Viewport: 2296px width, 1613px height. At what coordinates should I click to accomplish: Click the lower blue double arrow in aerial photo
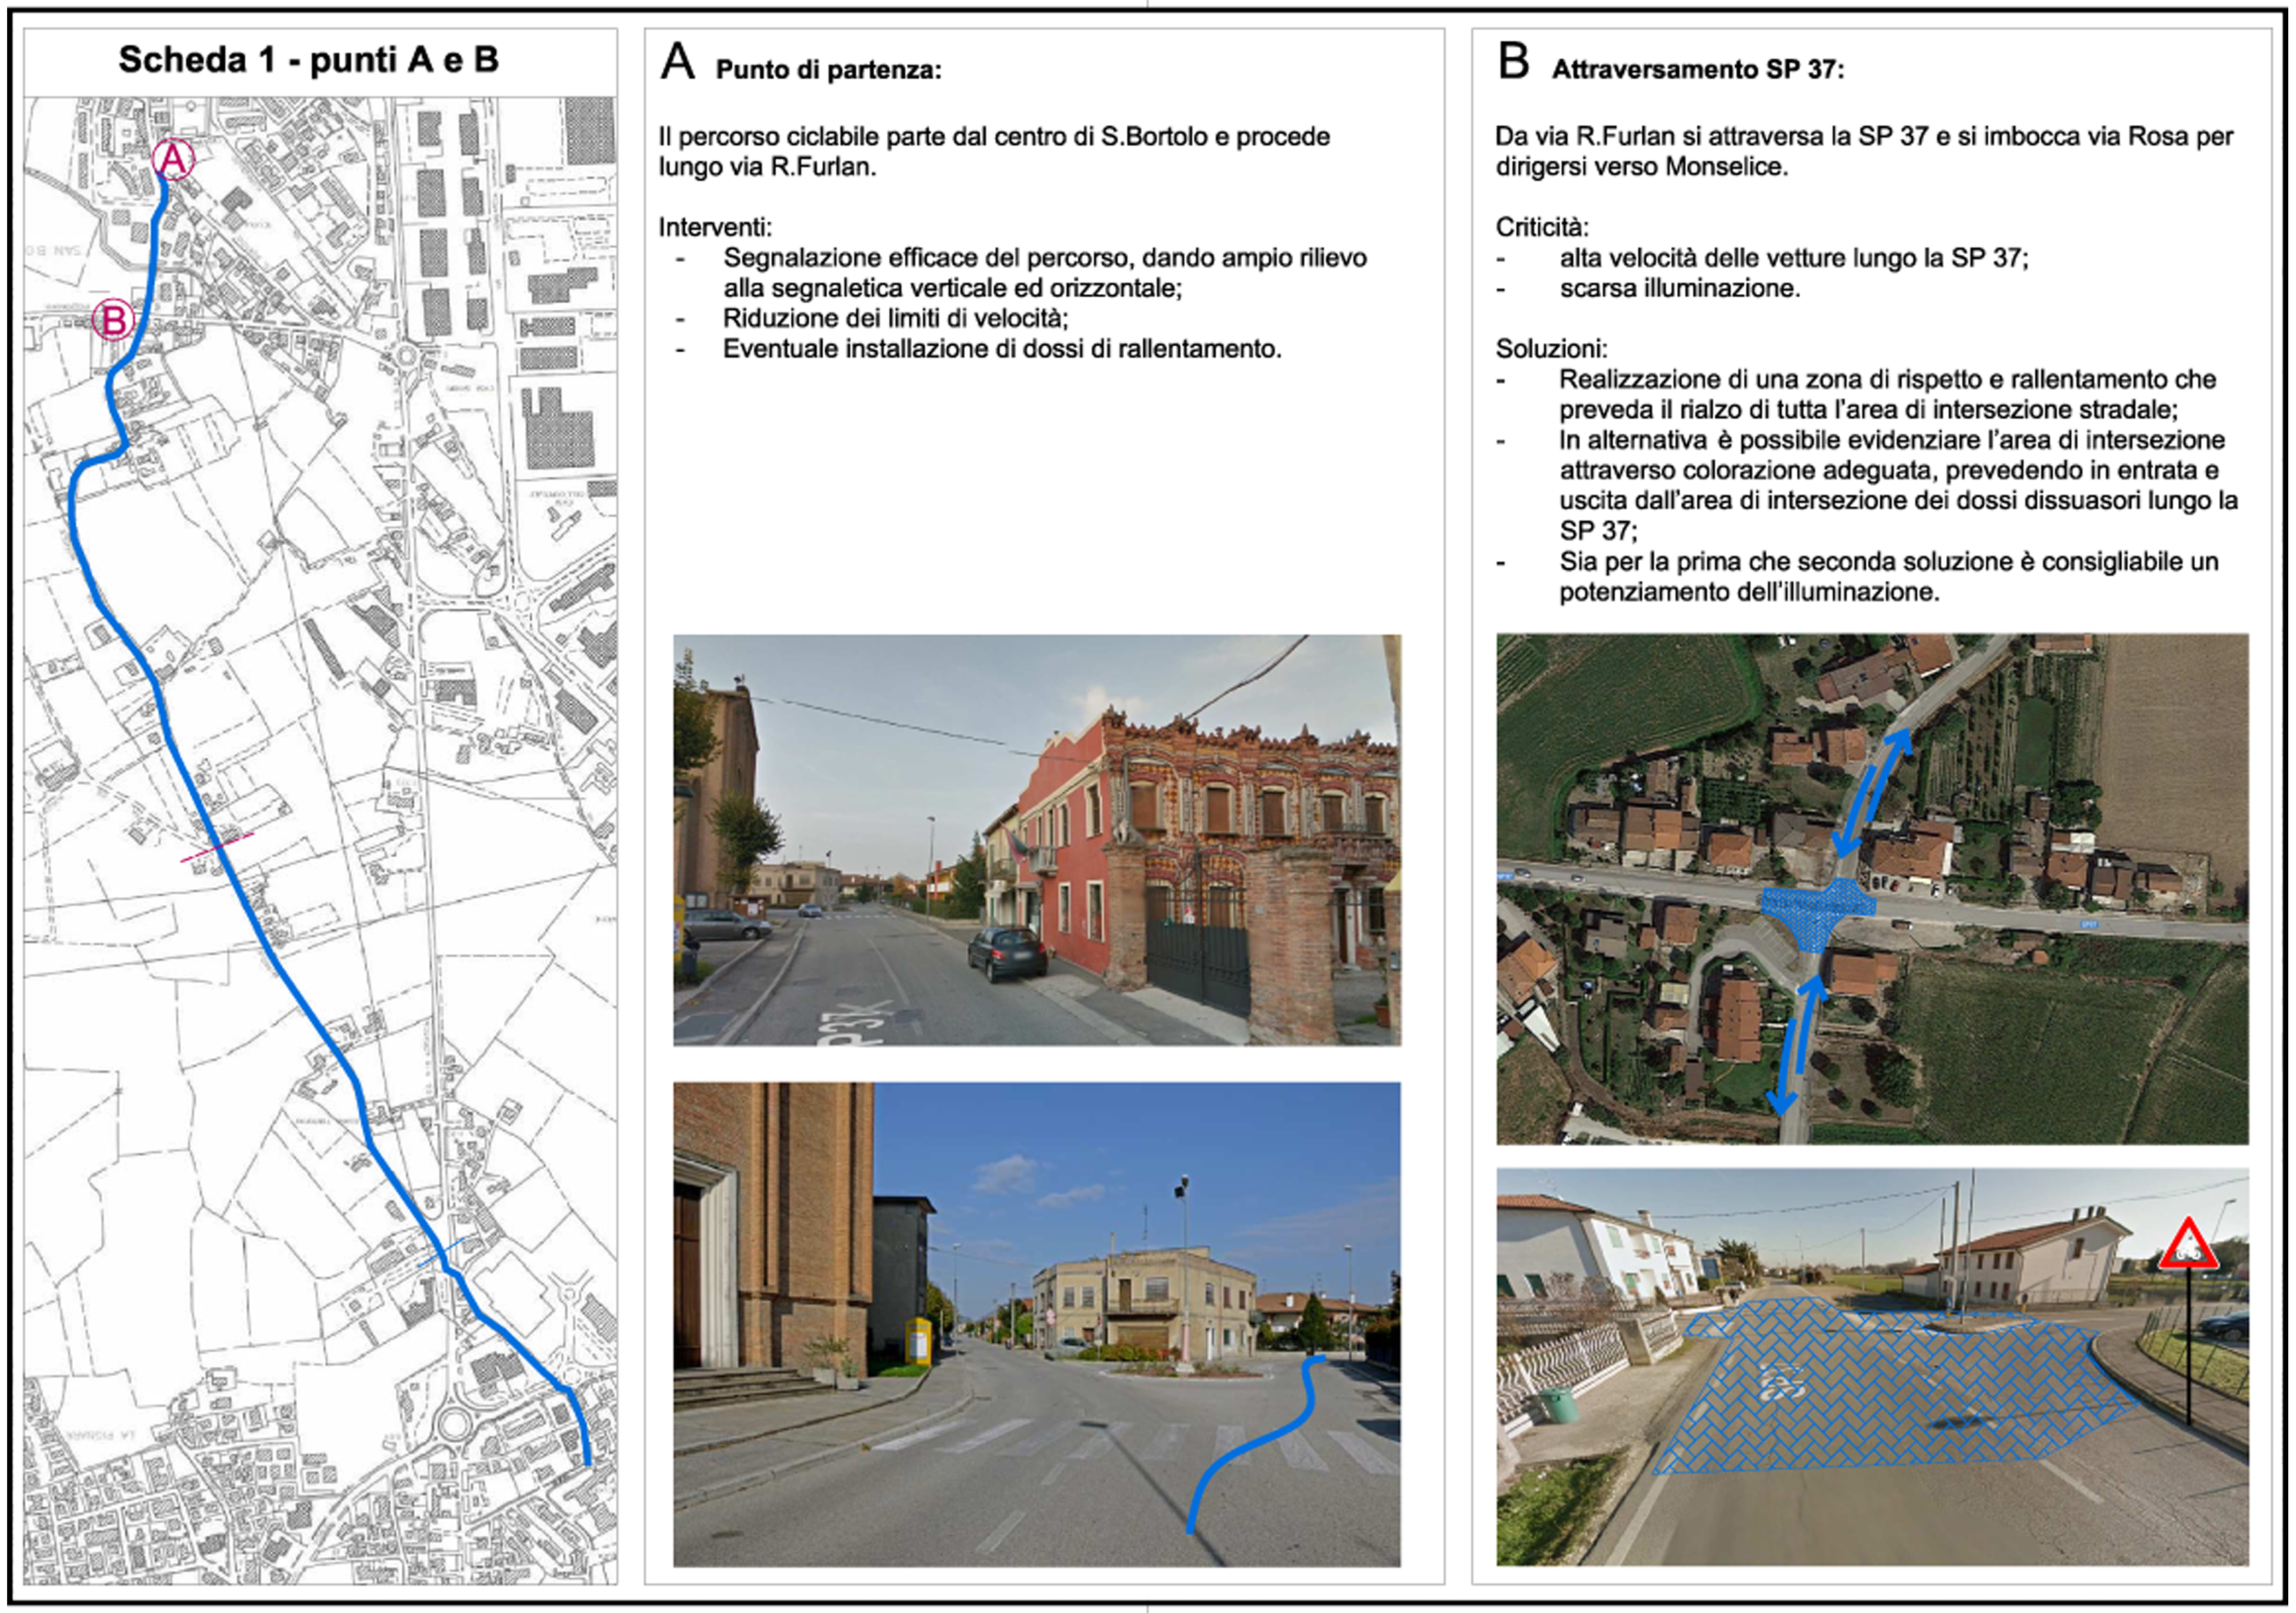[x=1797, y=1045]
